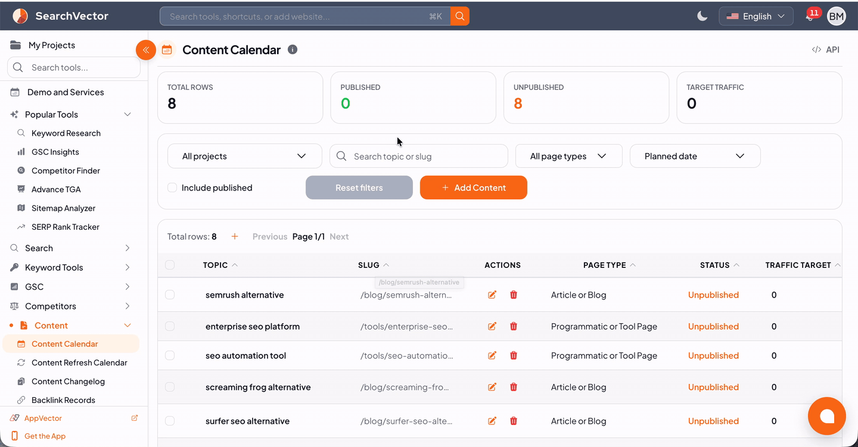Click the Reset filters button

point(359,187)
